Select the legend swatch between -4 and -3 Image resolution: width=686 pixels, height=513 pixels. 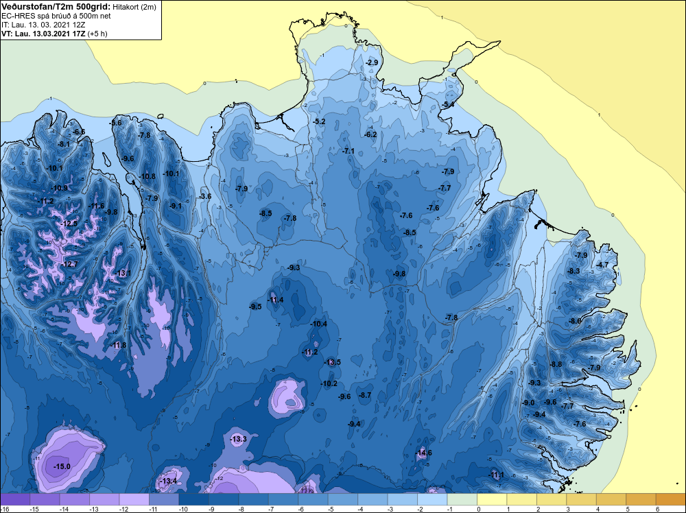pos(372,499)
